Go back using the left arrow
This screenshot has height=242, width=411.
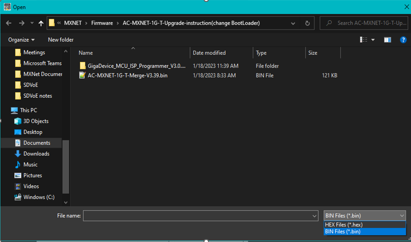pos(9,23)
